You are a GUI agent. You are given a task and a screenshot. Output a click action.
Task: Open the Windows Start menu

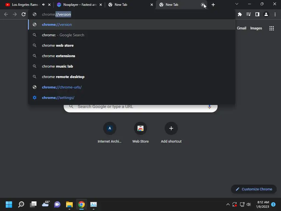(x=9, y=204)
